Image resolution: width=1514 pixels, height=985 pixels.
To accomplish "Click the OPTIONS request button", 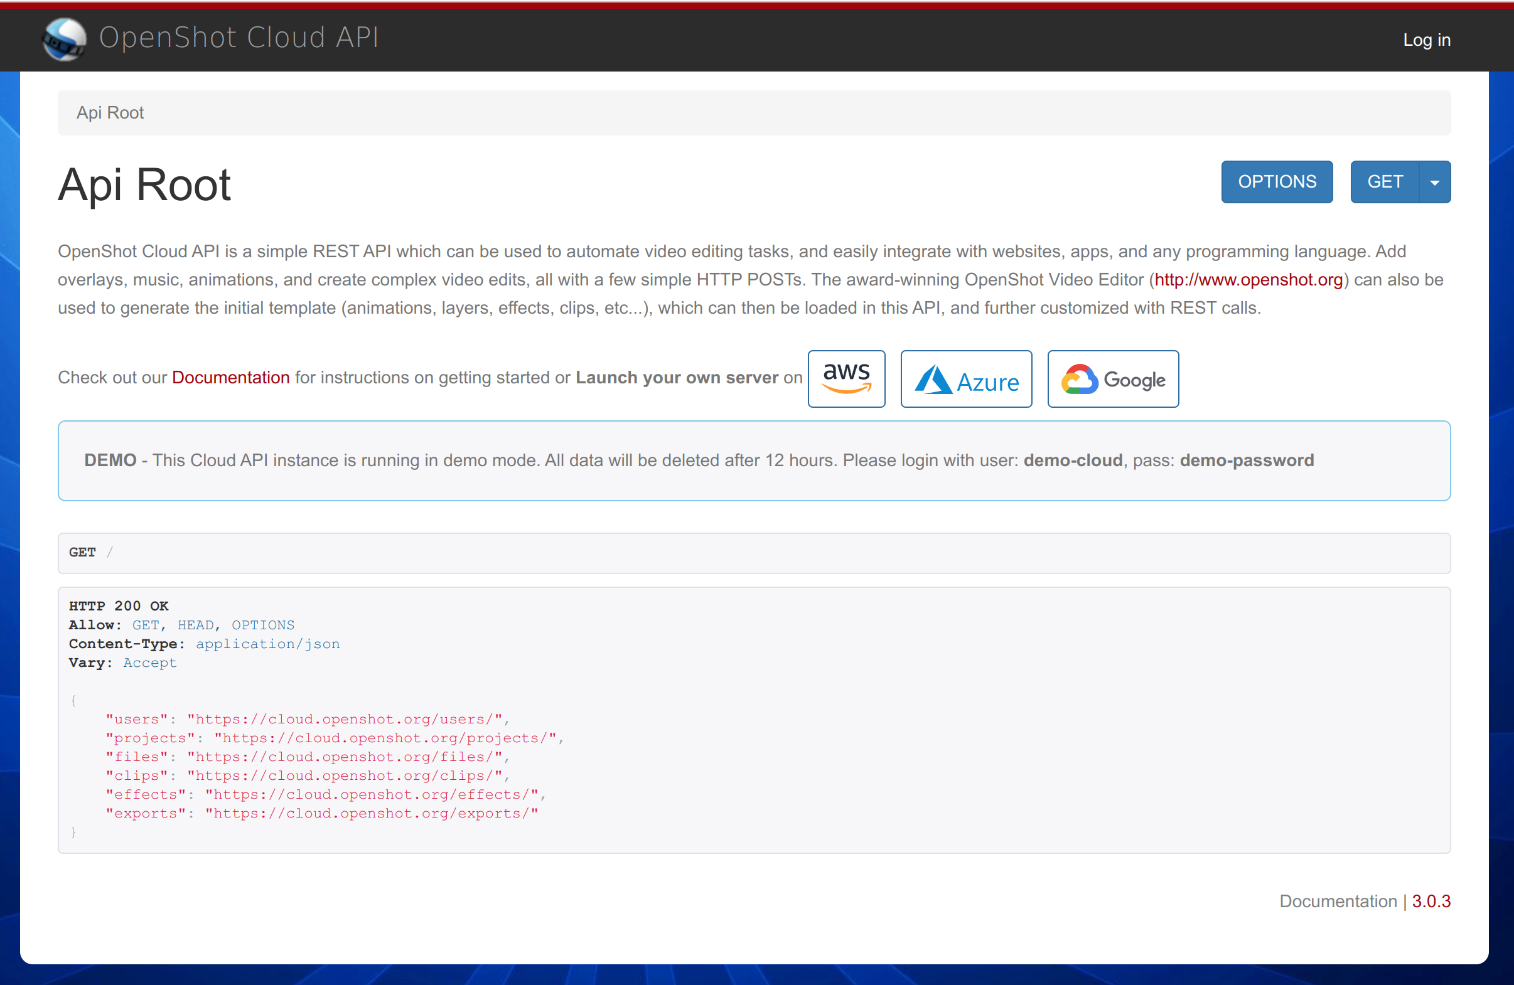I will pyautogui.click(x=1276, y=181).
